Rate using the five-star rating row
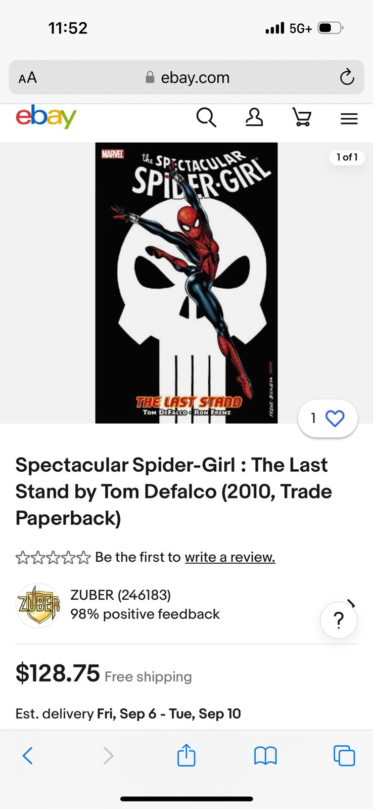The height and width of the screenshot is (809, 373). (x=53, y=558)
